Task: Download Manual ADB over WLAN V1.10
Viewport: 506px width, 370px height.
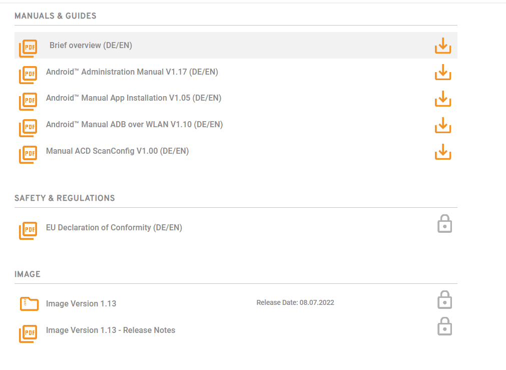Action: (x=443, y=125)
